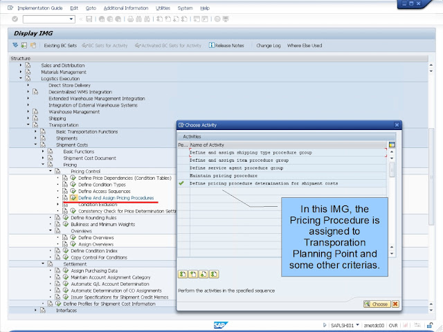Open the Edit menu

(x=74, y=8)
